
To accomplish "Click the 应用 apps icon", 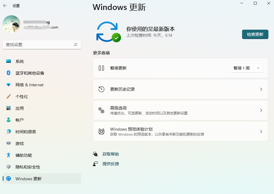I will (x=8, y=108).
